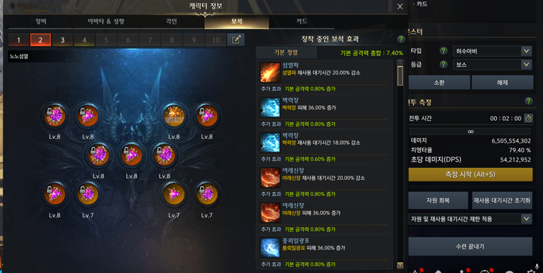The width and height of the screenshot is (543, 273).
Task: Switch to the 각인 tab
Action: tap(172, 22)
